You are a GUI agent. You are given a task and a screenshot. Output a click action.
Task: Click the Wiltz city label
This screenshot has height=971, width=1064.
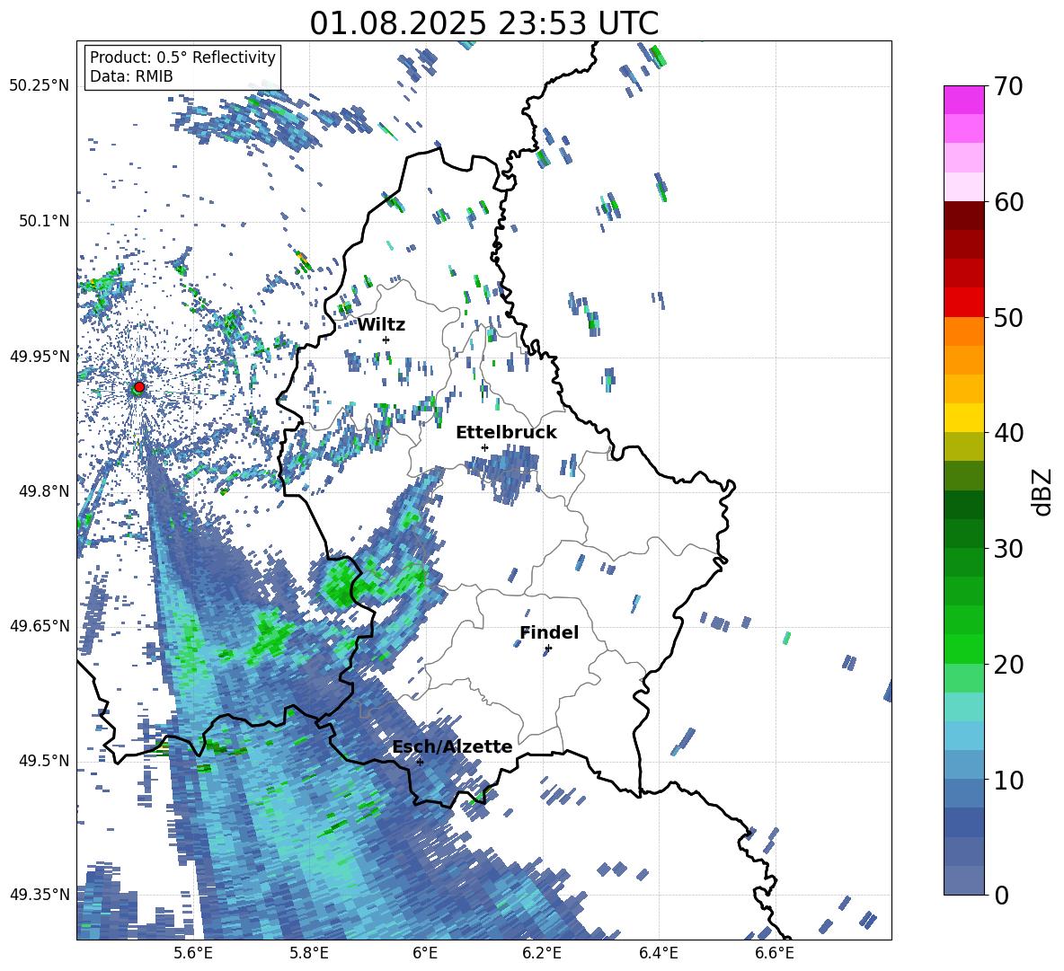[381, 325]
